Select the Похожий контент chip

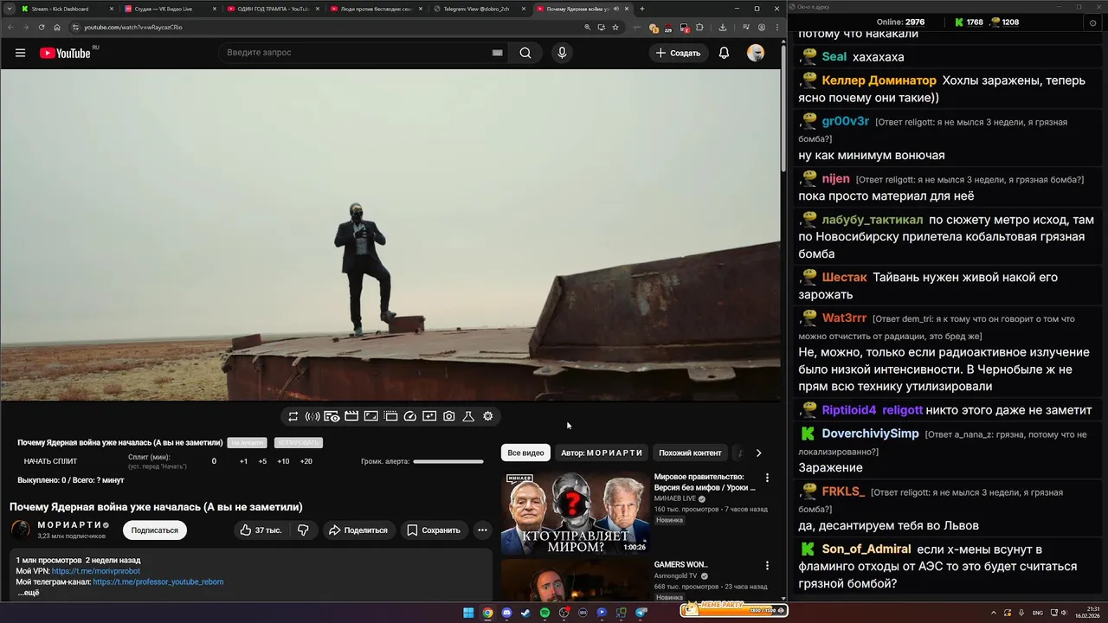pos(690,453)
